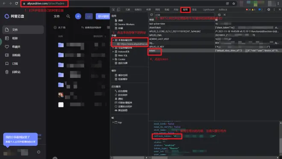Select the last-active-time storage row
This screenshot has width=282, height=159.
[215, 24]
